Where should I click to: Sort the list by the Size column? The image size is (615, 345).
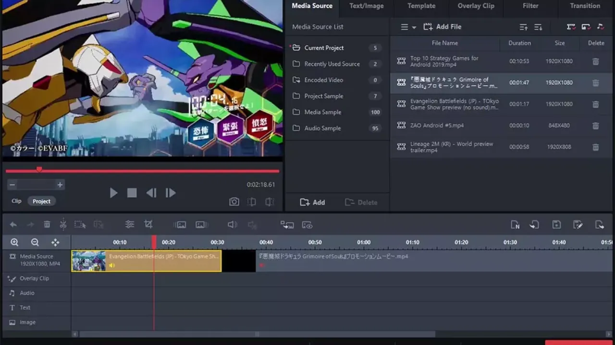[x=560, y=43]
